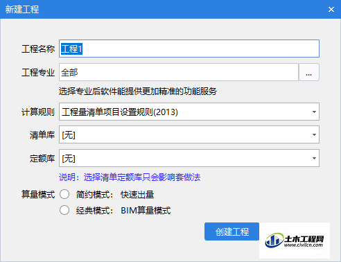
Task: Click the 工程名称 label
Action: pyautogui.click(x=38, y=49)
